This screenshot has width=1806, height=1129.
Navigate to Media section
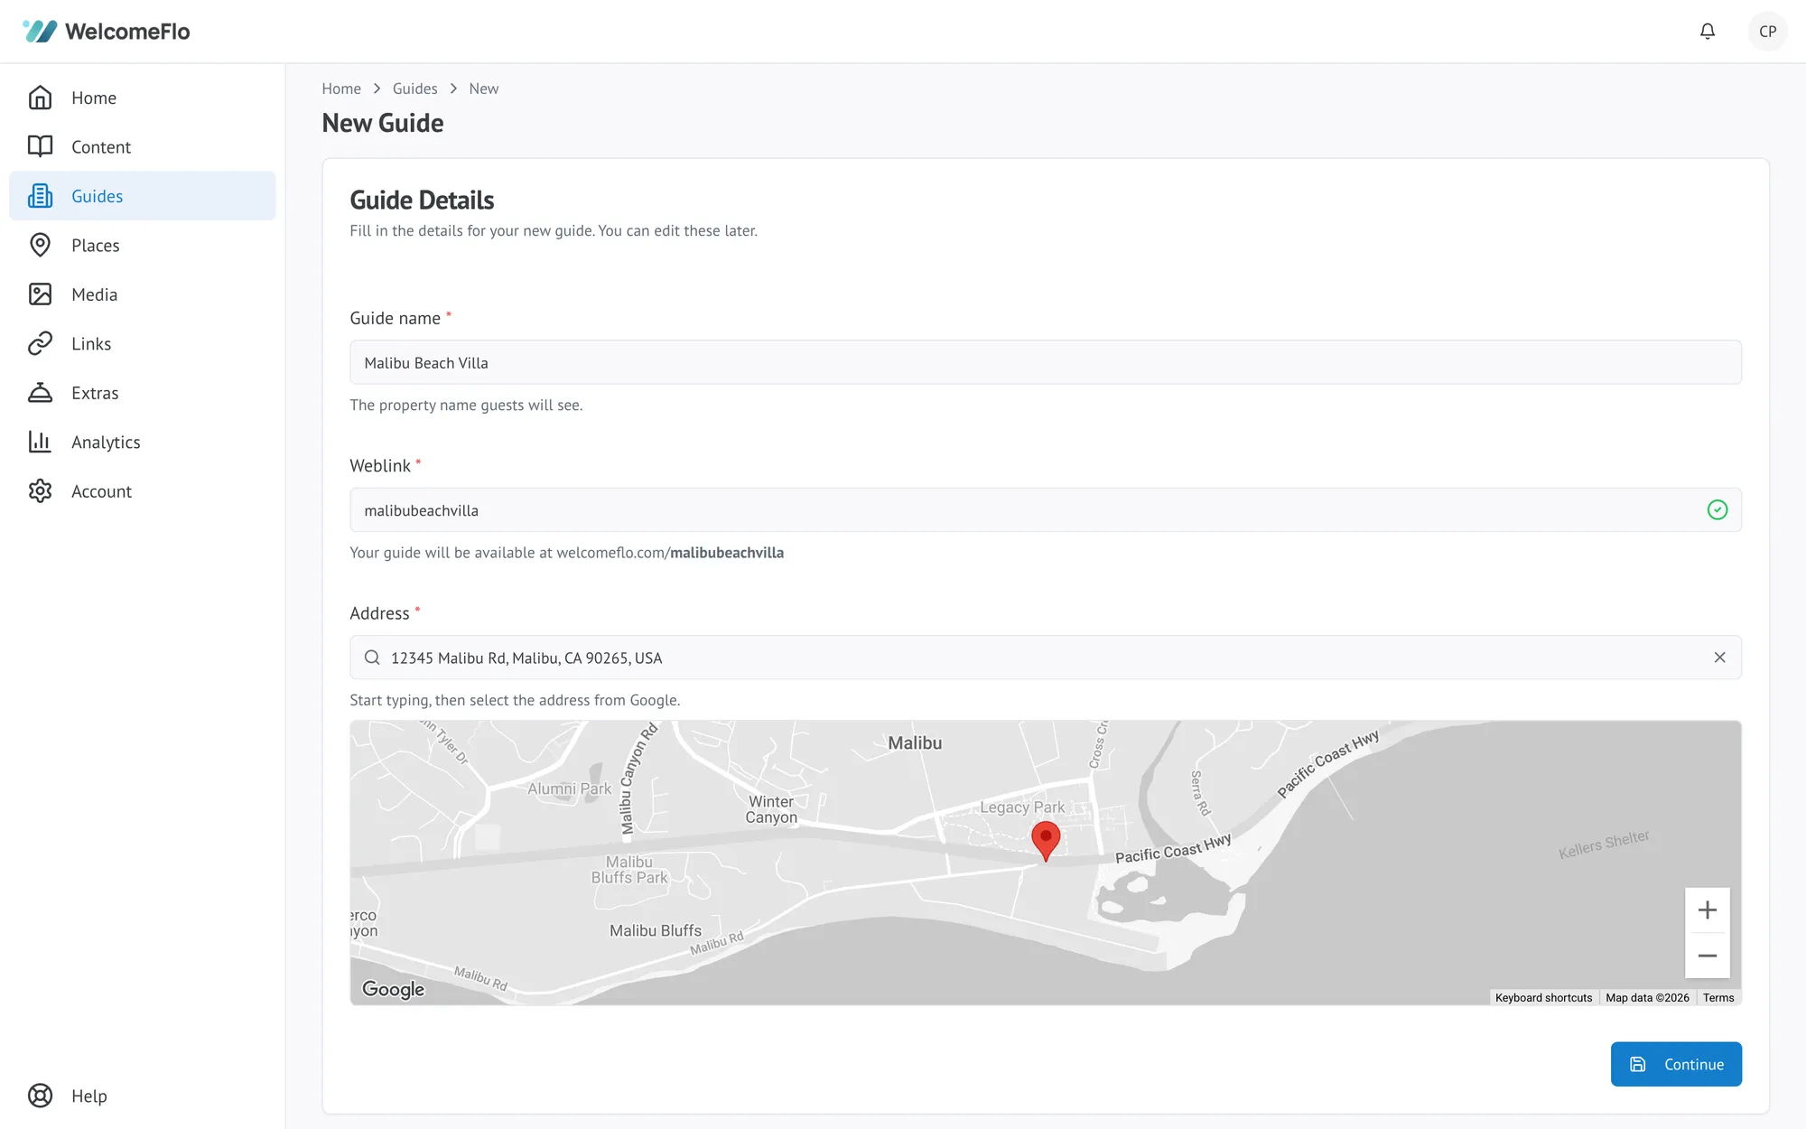click(143, 294)
